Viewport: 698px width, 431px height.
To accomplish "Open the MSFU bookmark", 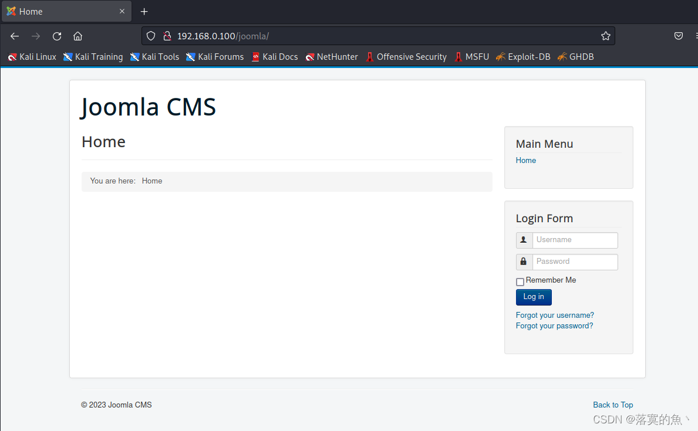I will point(471,57).
